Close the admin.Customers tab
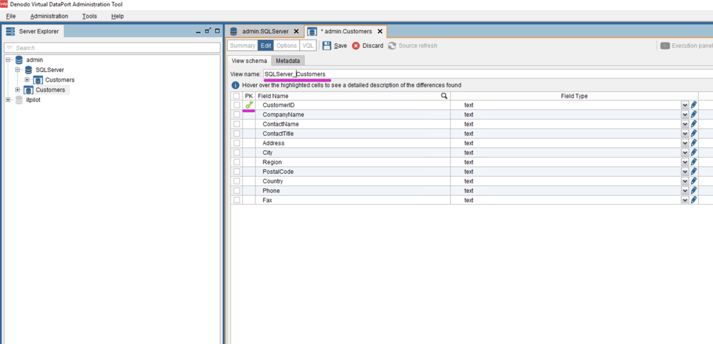 tap(380, 31)
